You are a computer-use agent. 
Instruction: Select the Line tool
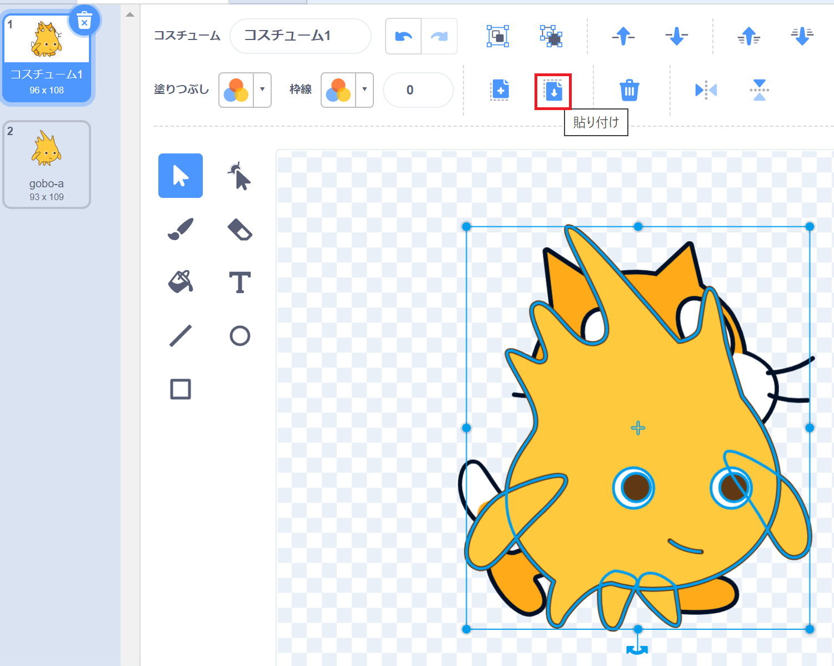(x=180, y=335)
